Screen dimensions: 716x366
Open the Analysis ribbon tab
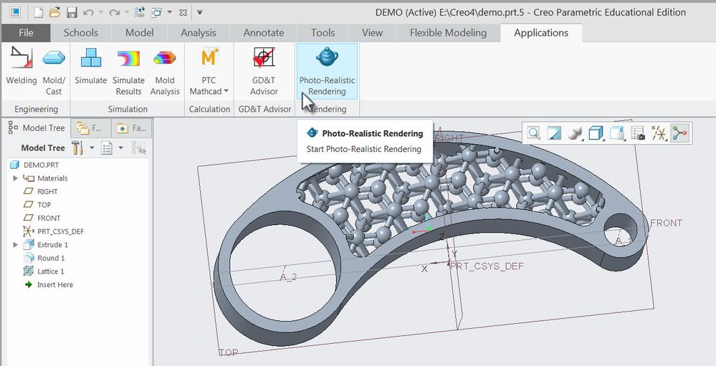point(199,33)
